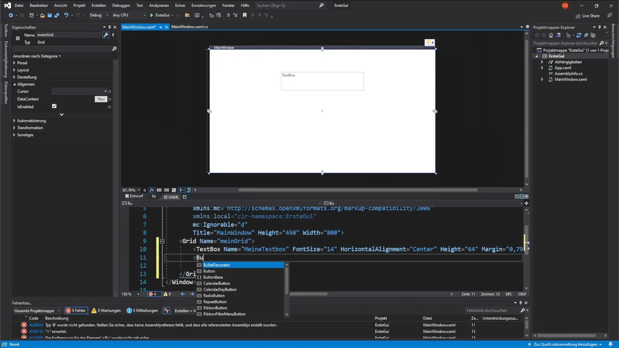
Task: Show properties via the wrench icon
Action: pos(106,35)
